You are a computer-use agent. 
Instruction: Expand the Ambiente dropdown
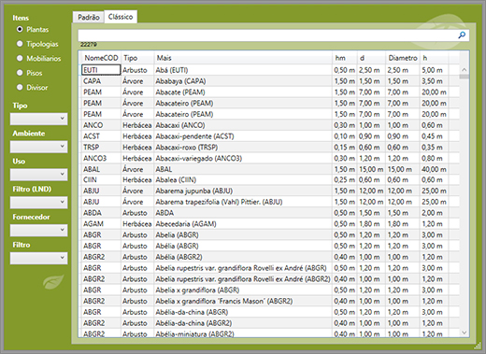(38, 147)
